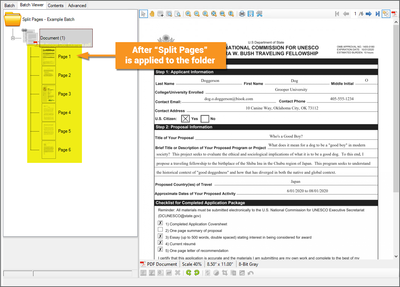This screenshot has width=400, height=287.
Task: Open viewer settings via the tools icon
Action: pos(260,14)
